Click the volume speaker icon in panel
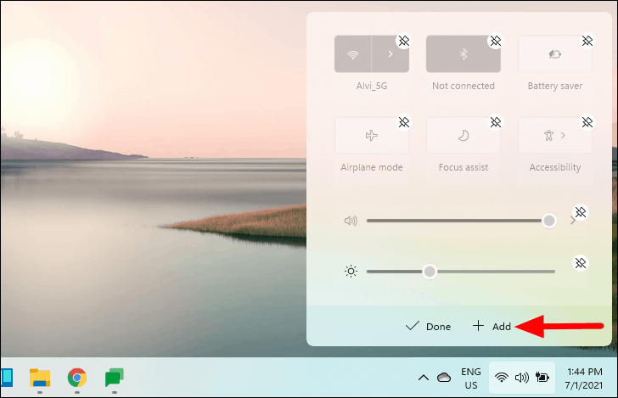Viewport: 618px width, 398px height. click(x=351, y=221)
